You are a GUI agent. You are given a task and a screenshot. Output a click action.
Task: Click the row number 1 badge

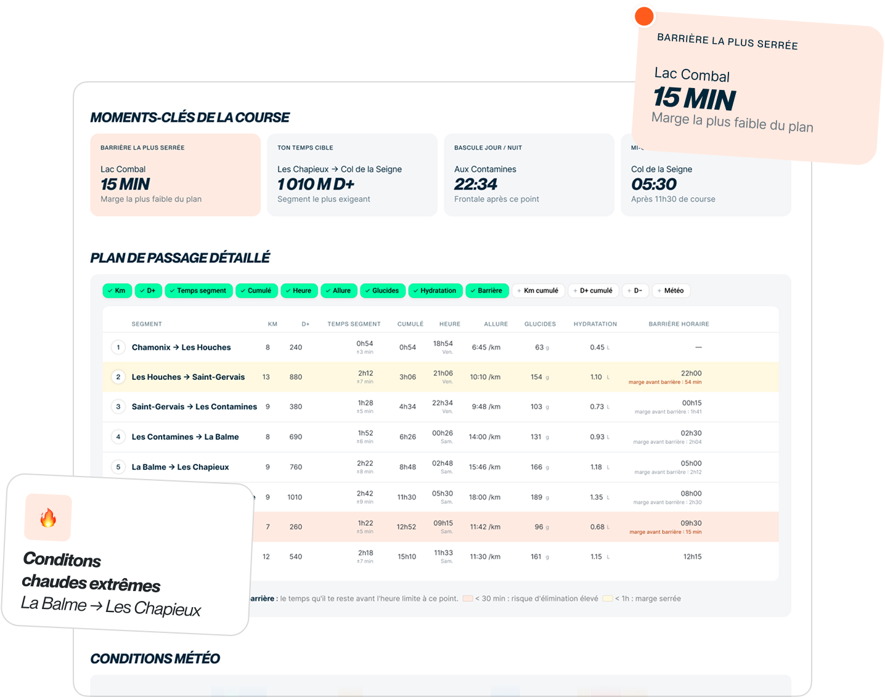point(118,347)
